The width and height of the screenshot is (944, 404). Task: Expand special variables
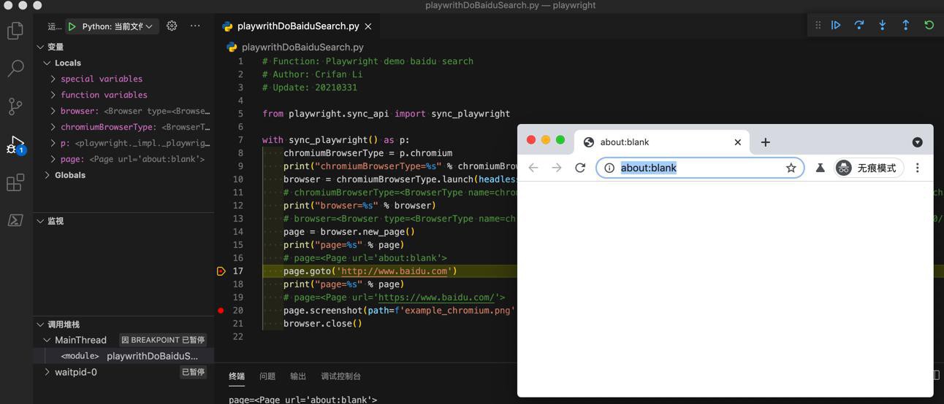(x=53, y=79)
